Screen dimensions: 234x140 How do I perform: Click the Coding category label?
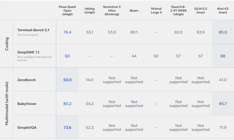click(x=7, y=44)
